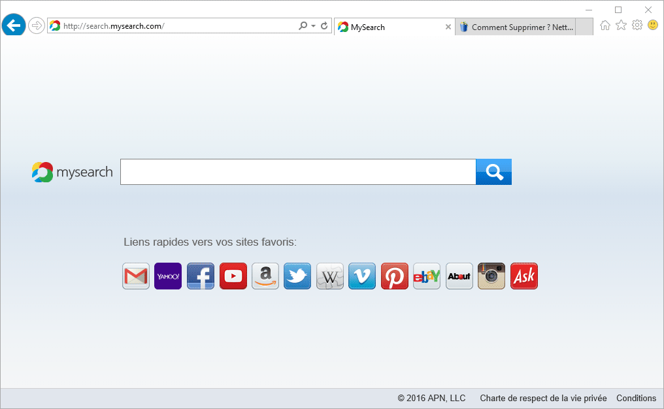664x409 pixels.
Task: Click the blue search magnifier button
Action: click(494, 172)
